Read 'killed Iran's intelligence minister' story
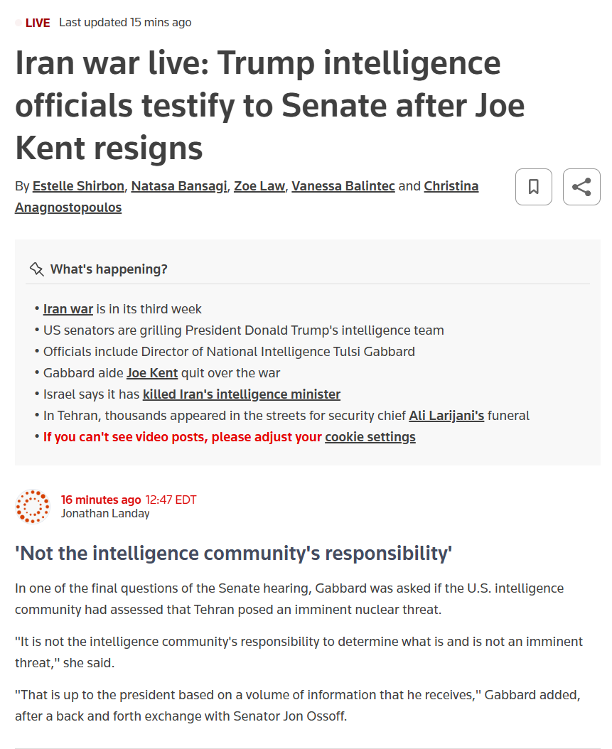This screenshot has width=612, height=749. [x=242, y=394]
